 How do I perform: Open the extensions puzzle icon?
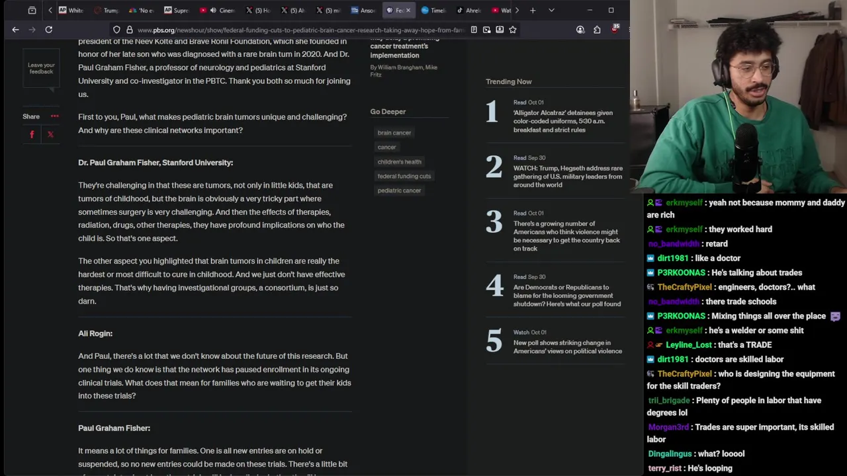(x=597, y=30)
